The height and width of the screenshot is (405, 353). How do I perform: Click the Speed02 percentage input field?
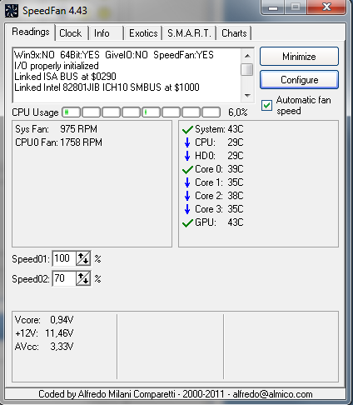(64, 278)
